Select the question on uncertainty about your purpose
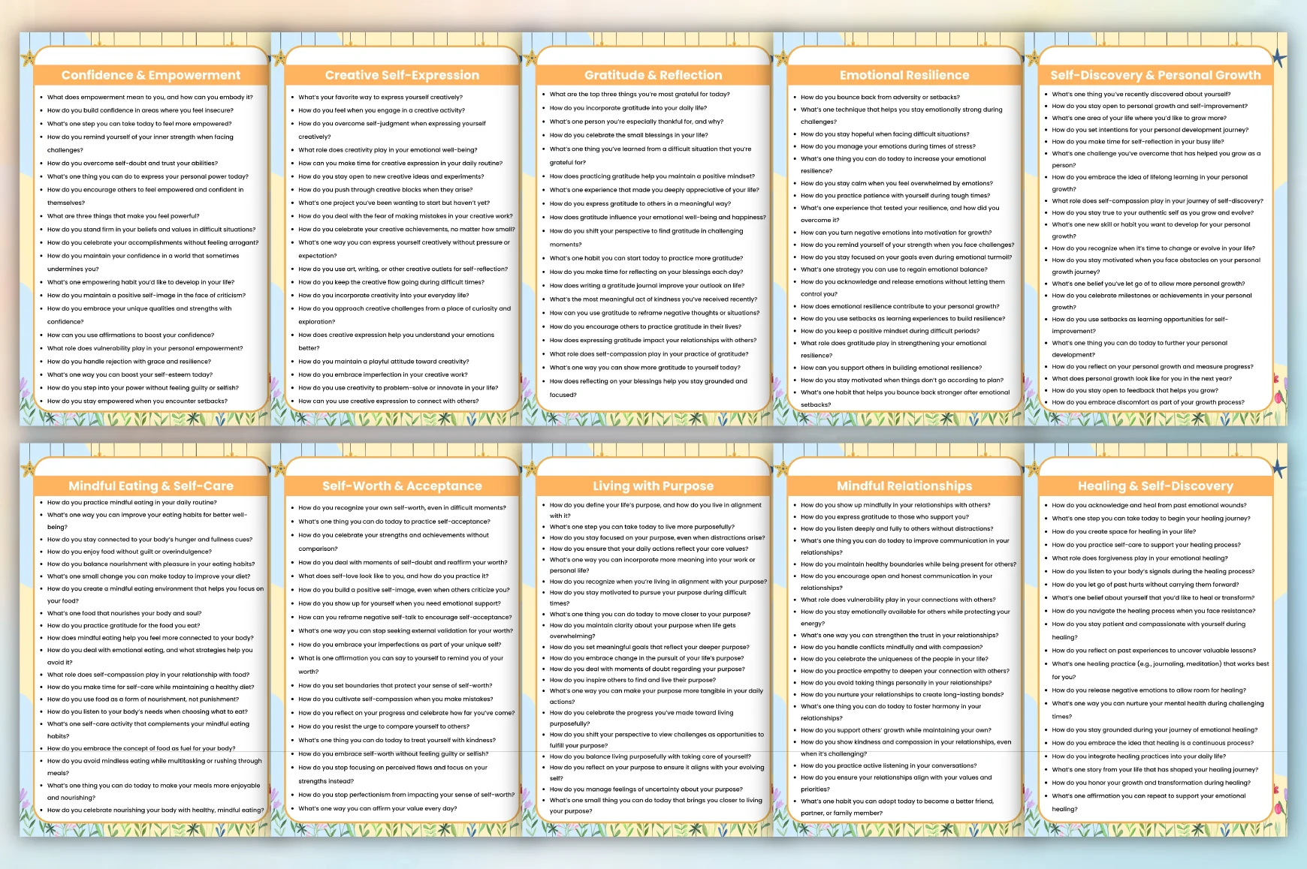Screen dimensions: 1307x869 [646, 789]
